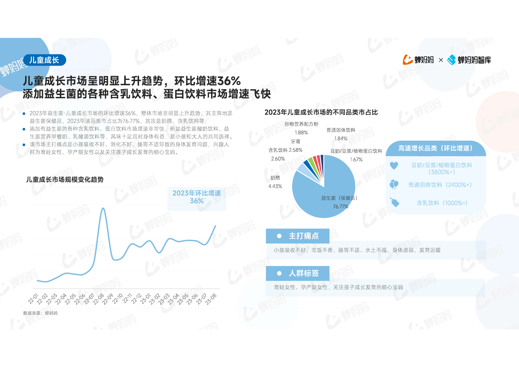Select the 高速增长品类 panel header
The height and width of the screenshot is (367, 519).
click(x=436, y=148)
